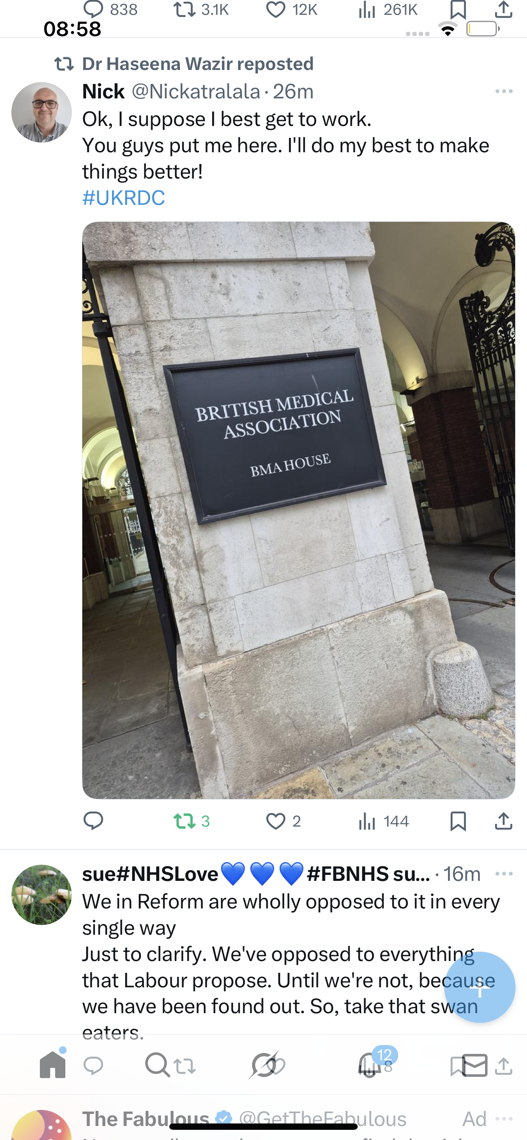Tap the floating compose tweet button
The height and width of the screenshot is (1140, 527).
point(479,987)
